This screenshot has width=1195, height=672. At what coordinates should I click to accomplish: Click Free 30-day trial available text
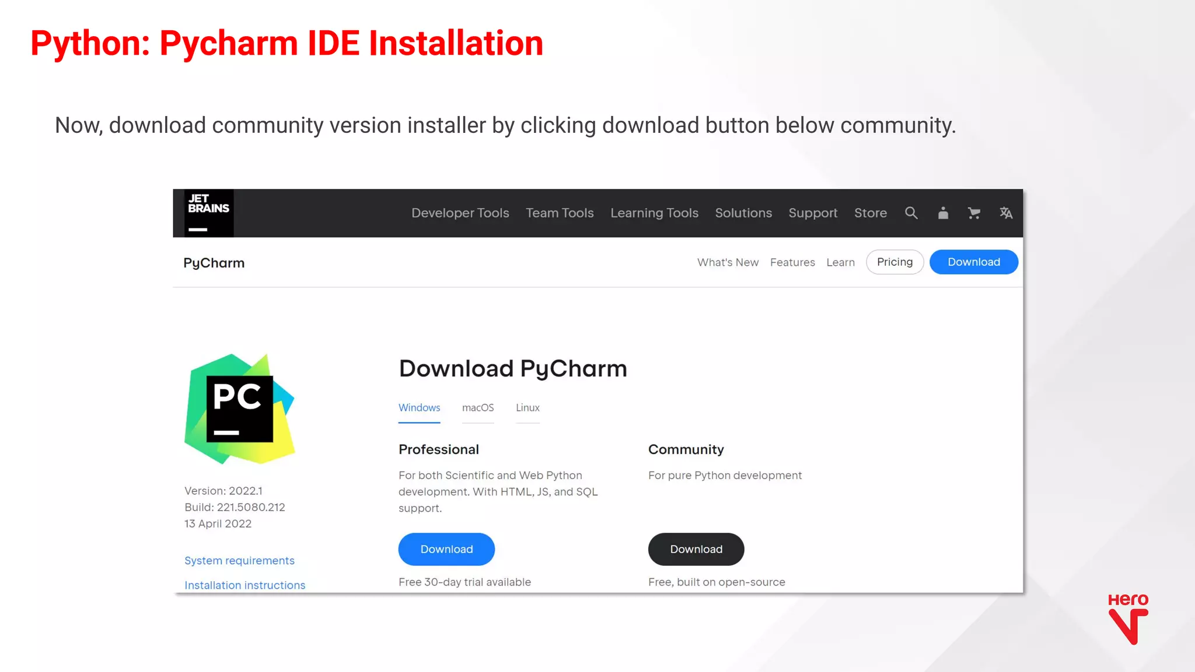click(x=464, y=582)
